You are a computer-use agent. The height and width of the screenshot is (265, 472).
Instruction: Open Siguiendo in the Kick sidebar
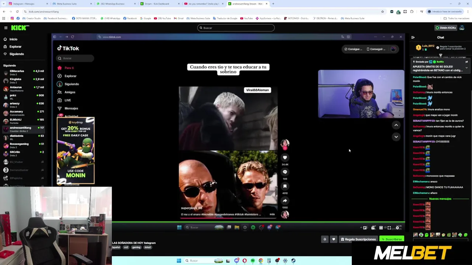[x=17, y=54]
